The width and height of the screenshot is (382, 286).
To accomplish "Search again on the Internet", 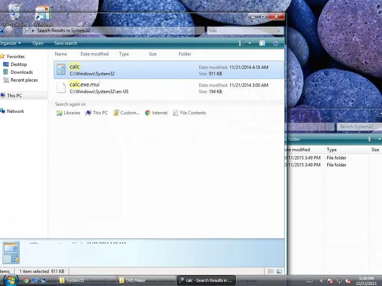I will [x=156, y=113].
